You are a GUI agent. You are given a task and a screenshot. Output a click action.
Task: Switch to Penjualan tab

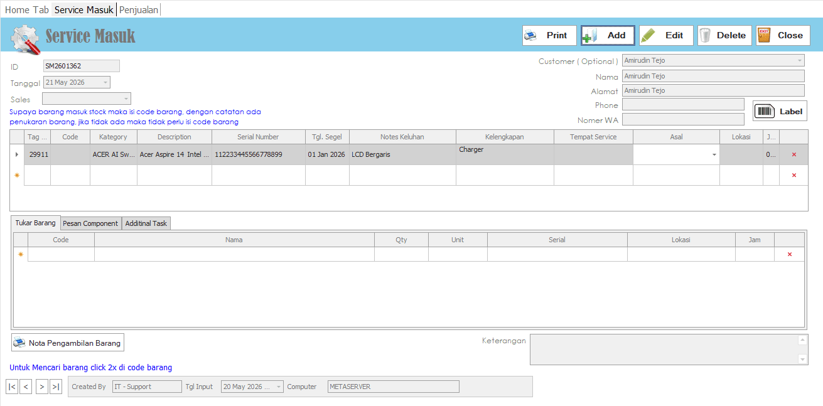pos(139,10)
